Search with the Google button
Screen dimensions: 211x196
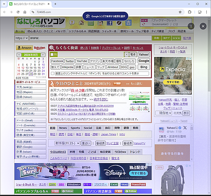tap(144, 61)
